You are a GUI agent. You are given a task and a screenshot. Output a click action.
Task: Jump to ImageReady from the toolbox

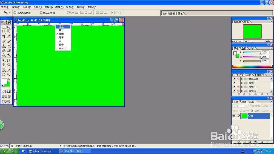[x=6, y=102]
